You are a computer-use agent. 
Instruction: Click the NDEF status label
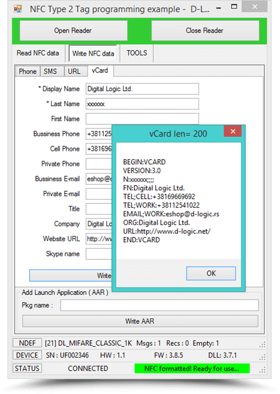(27, 343)
